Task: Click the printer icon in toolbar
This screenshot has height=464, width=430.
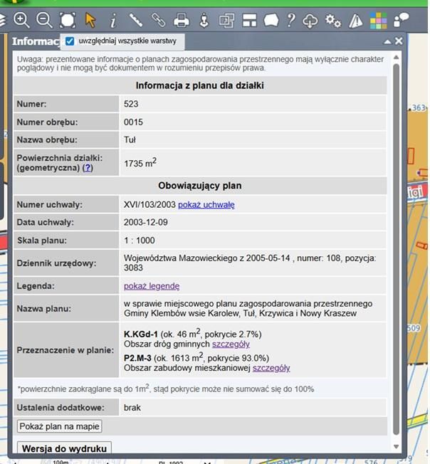Action: 182,20
